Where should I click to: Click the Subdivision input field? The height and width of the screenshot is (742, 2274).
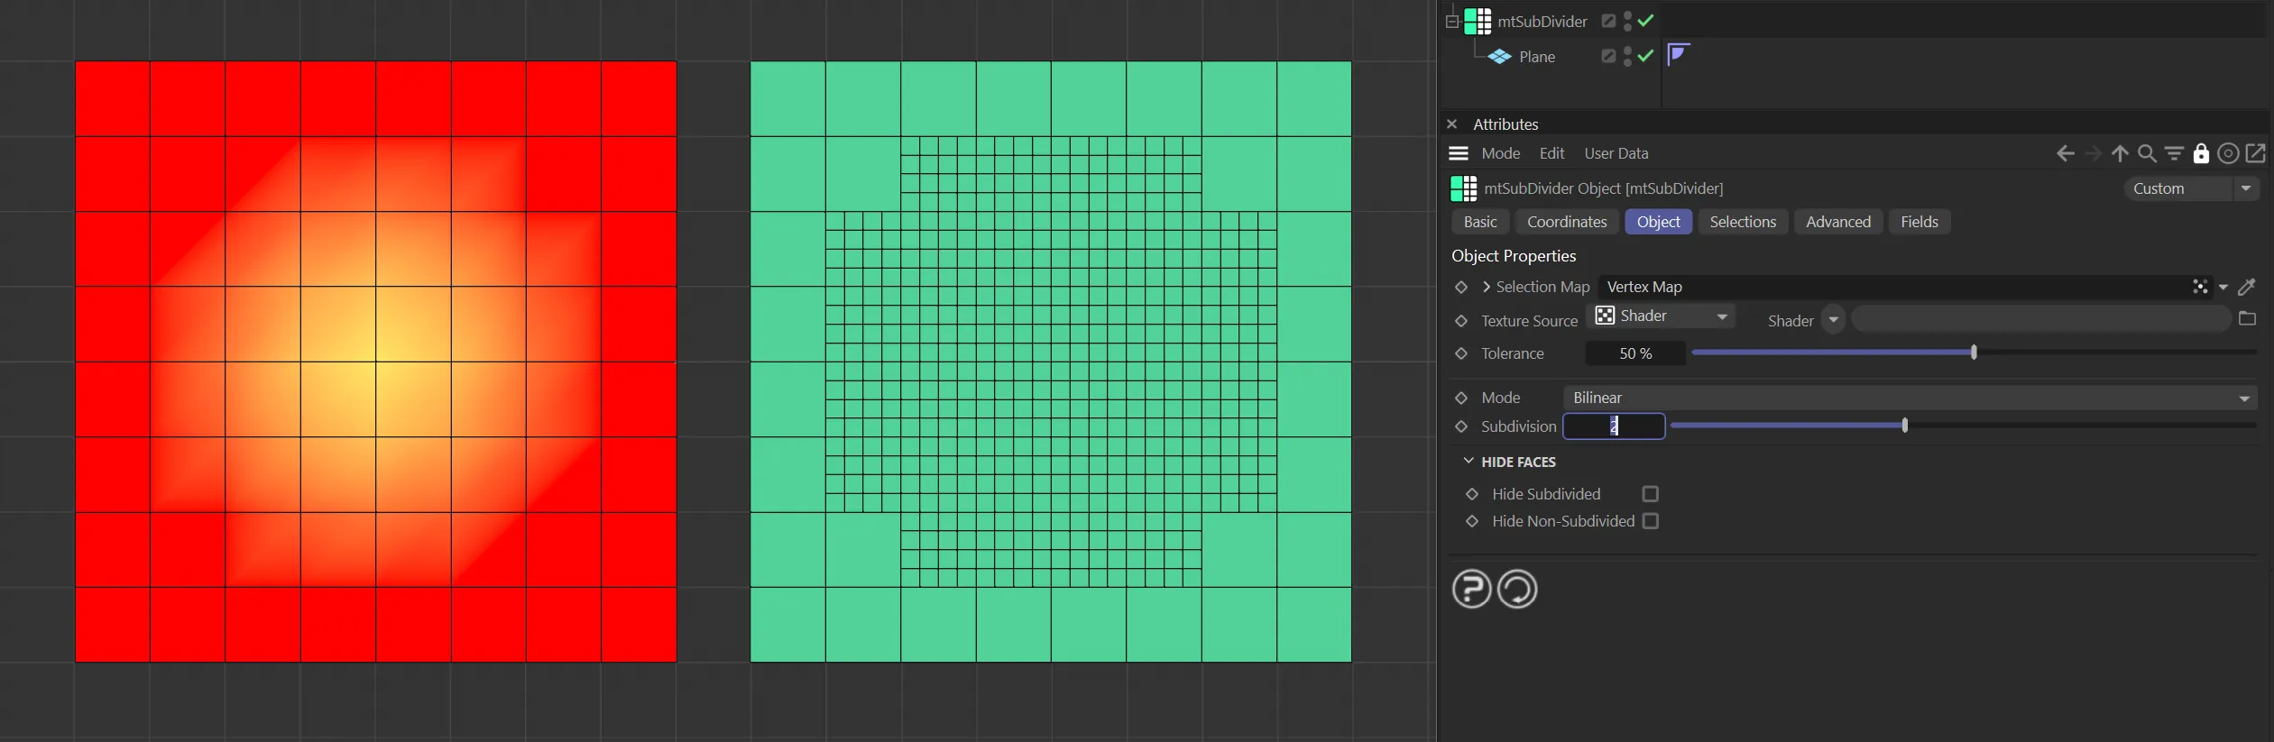[x=1613, y=426]
